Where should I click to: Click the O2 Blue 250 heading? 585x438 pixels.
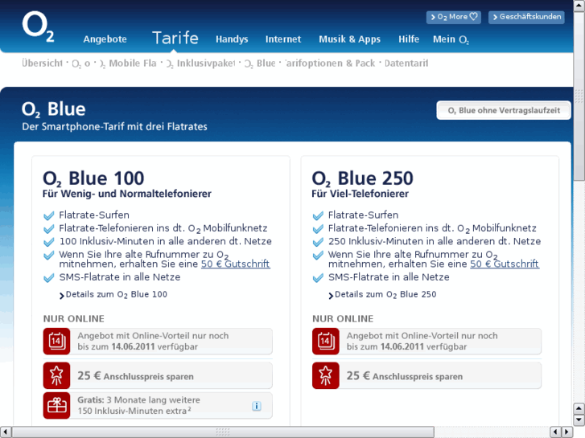[x=363, y=178]
